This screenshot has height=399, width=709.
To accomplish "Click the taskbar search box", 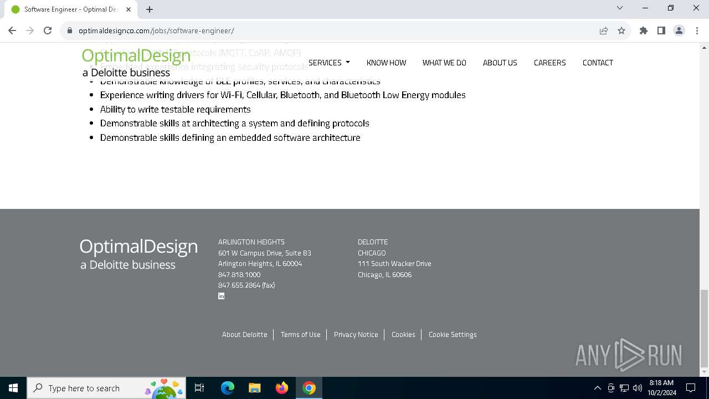I will click(x=106, y=388).
